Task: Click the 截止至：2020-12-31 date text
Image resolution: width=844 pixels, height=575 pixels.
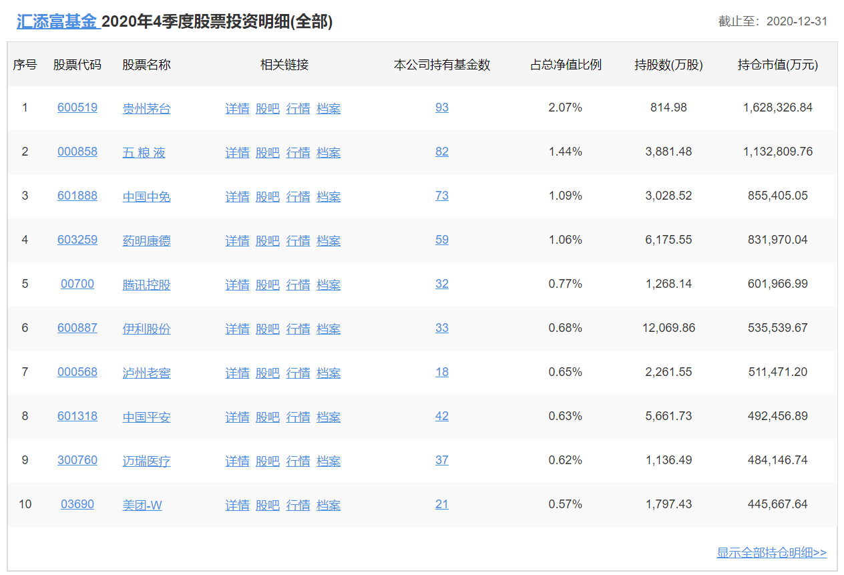Action: click(773, 21)
